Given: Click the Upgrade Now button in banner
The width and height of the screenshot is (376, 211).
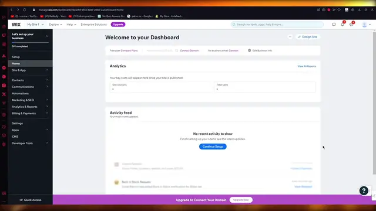Looking at the screenshot, I should pos(241,200).
